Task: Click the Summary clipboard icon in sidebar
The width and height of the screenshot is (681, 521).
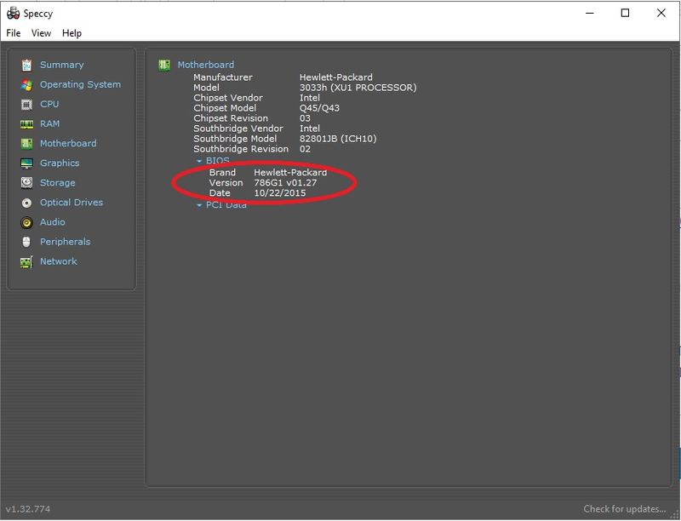Action: tap(26, 65)
